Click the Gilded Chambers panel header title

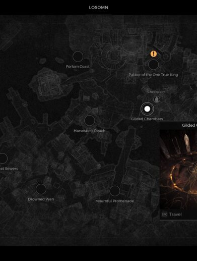click(x=189, y=125)
